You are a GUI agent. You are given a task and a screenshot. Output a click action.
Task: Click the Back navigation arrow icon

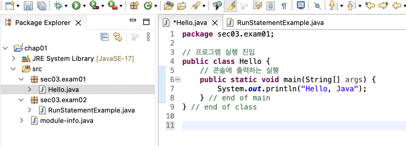(396, 5)
